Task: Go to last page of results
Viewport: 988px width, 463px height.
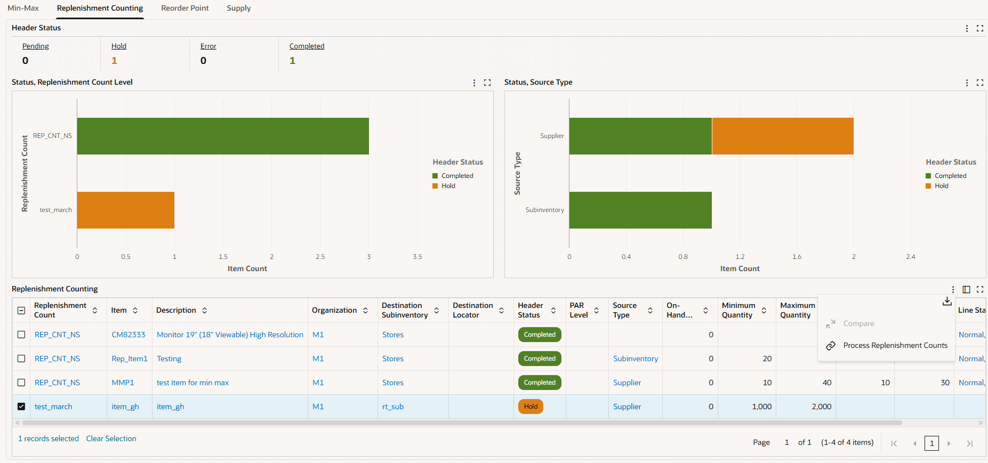Action: (x=970, y=443)
